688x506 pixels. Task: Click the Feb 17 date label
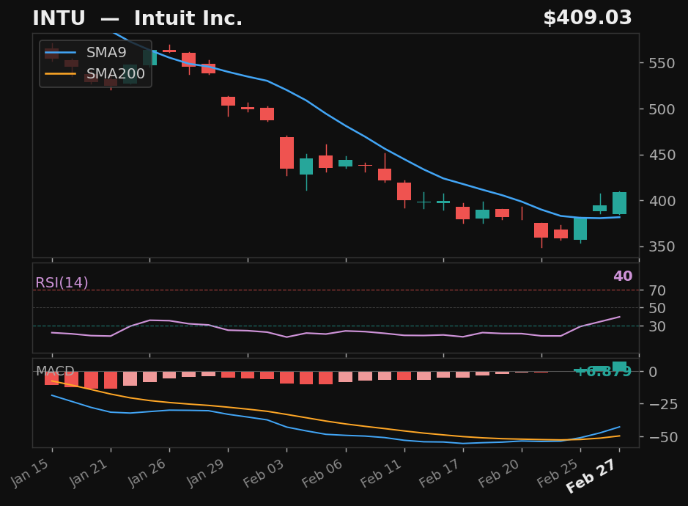440,472
